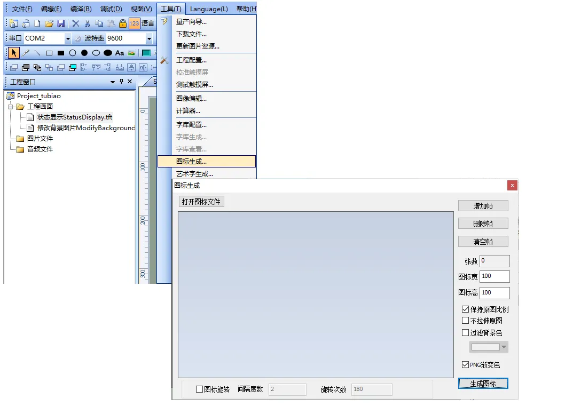Click the Save floppy disk icon
This screenshot has height=407, width=573.
tap(61, 23)
